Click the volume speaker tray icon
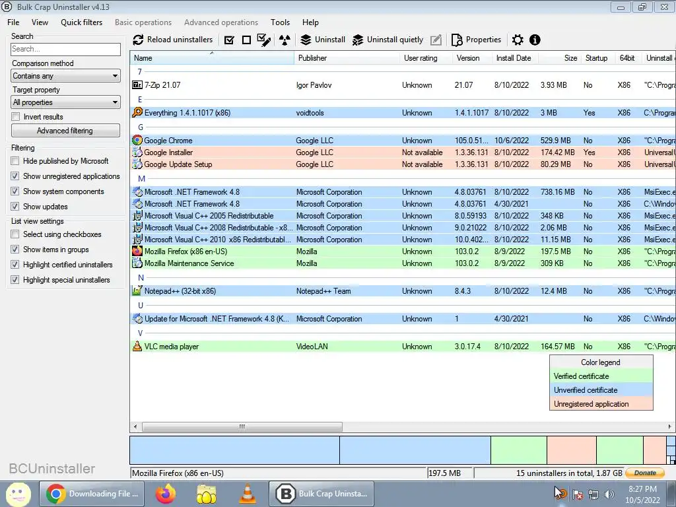676x507 pixels. pyautogui.click(x=609, y=494)
